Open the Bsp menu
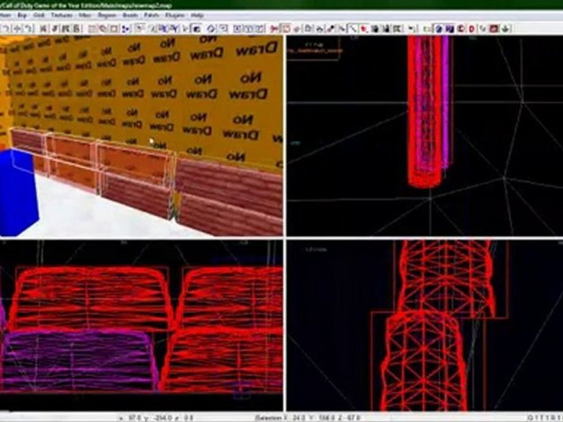The image size is (563, 422). coord(22,15)
